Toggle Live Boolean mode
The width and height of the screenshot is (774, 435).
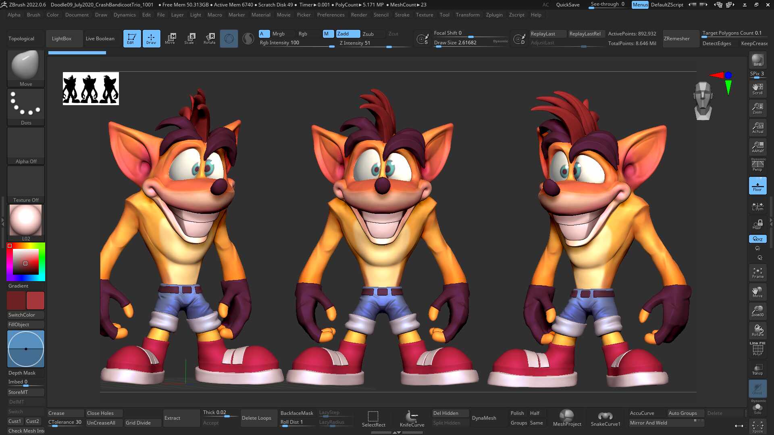coord(100,39)
